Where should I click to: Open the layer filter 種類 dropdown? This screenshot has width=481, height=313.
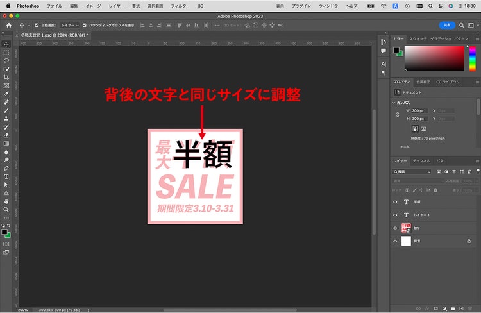[x=412, y=171]
